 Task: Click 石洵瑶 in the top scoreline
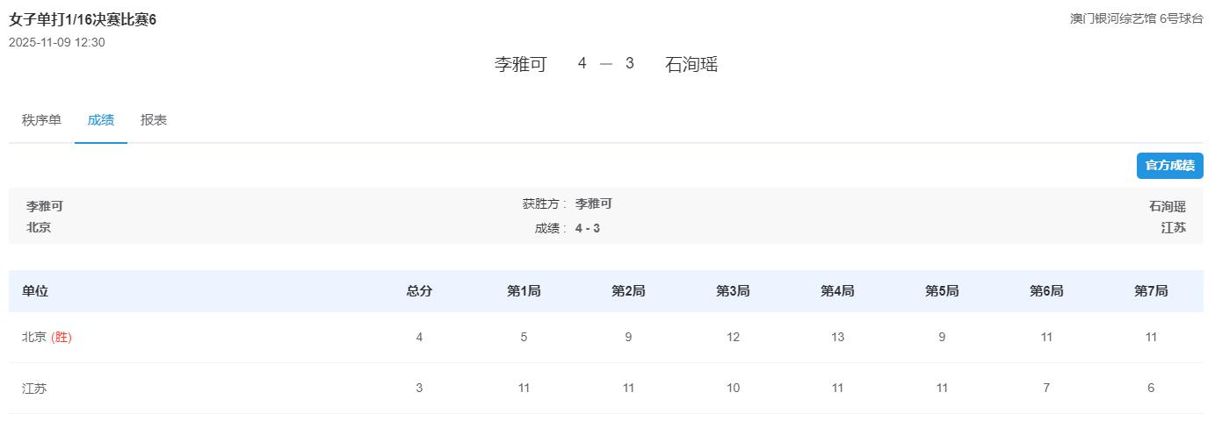(x=691, y=64)
